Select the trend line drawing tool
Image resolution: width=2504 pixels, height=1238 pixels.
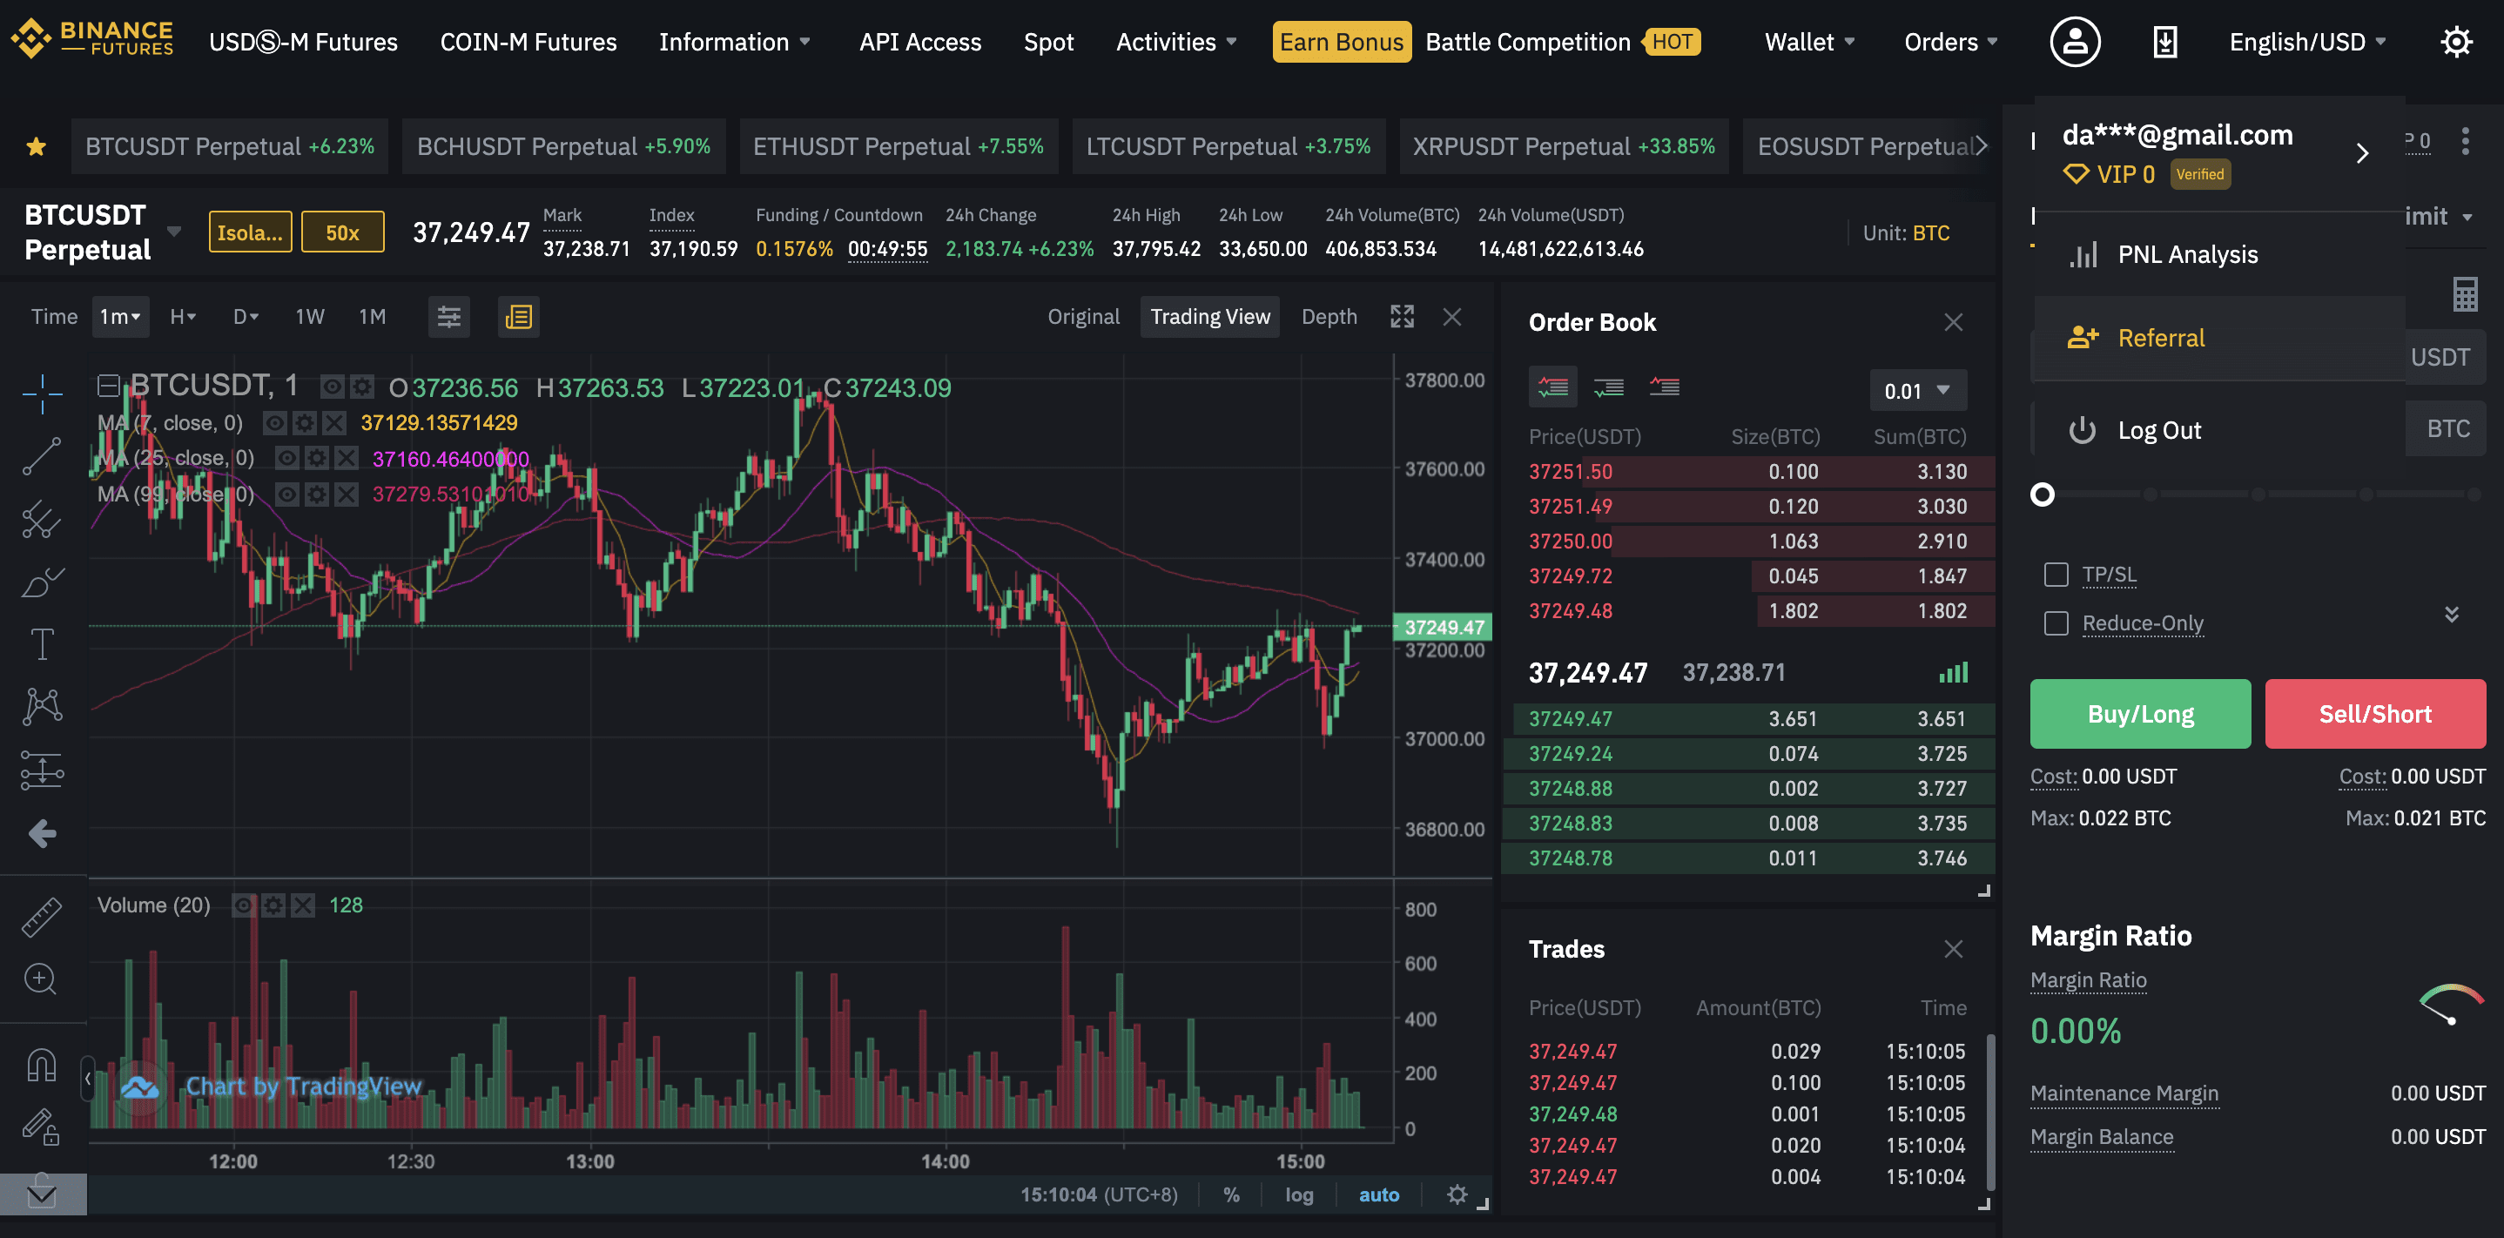click(42, 455)
